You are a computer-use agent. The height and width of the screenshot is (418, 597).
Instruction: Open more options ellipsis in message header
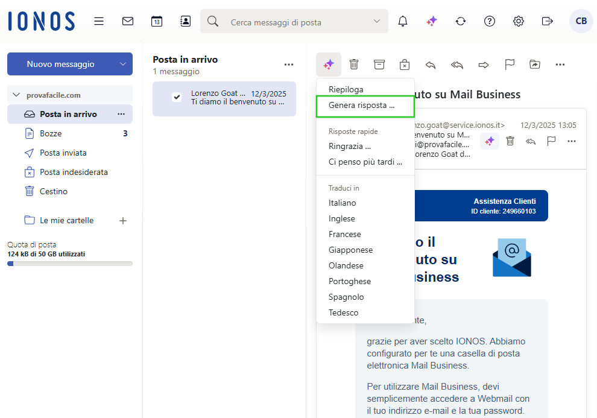click(572, 141)
